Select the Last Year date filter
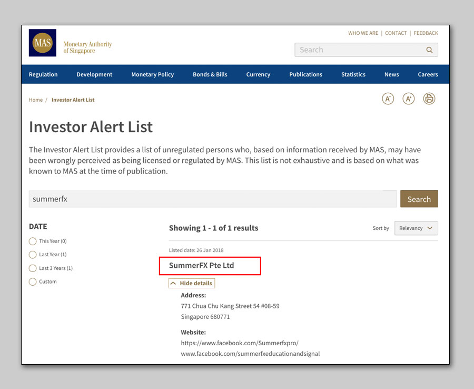The image size is (474, 389). click(x=33, y=255)
